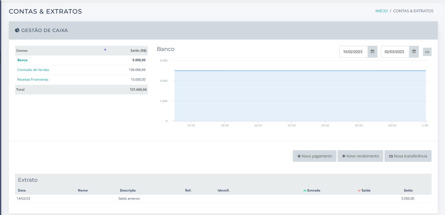The width and height of the screenshot is (445, 215).
Task: Click the Novo recebimento button
Action: 360,156
